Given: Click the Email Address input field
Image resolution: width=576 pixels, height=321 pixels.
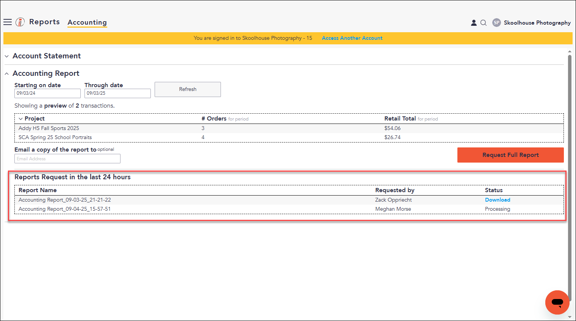Looking at the screenshot, I should point(67,159).
